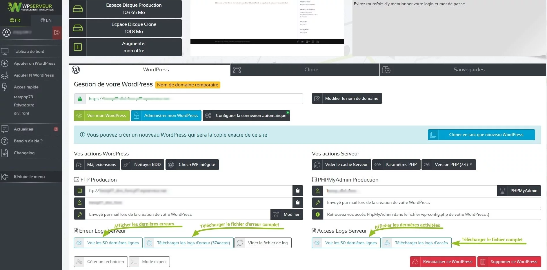Image resolution: width=547 pixels, height=270 pixels.
Task: Click the plus icon for Augmenter mon offre
Action: [x=78, y=47]
